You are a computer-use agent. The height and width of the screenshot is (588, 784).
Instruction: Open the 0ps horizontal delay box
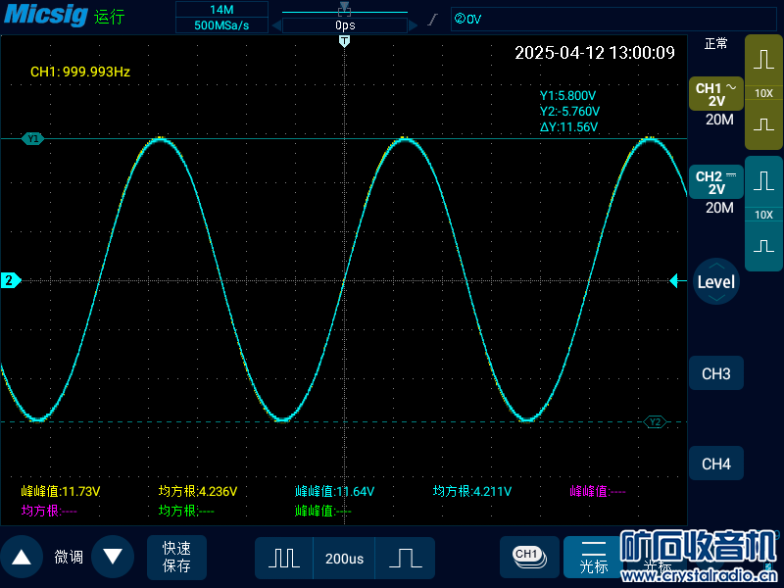point(345,25)
